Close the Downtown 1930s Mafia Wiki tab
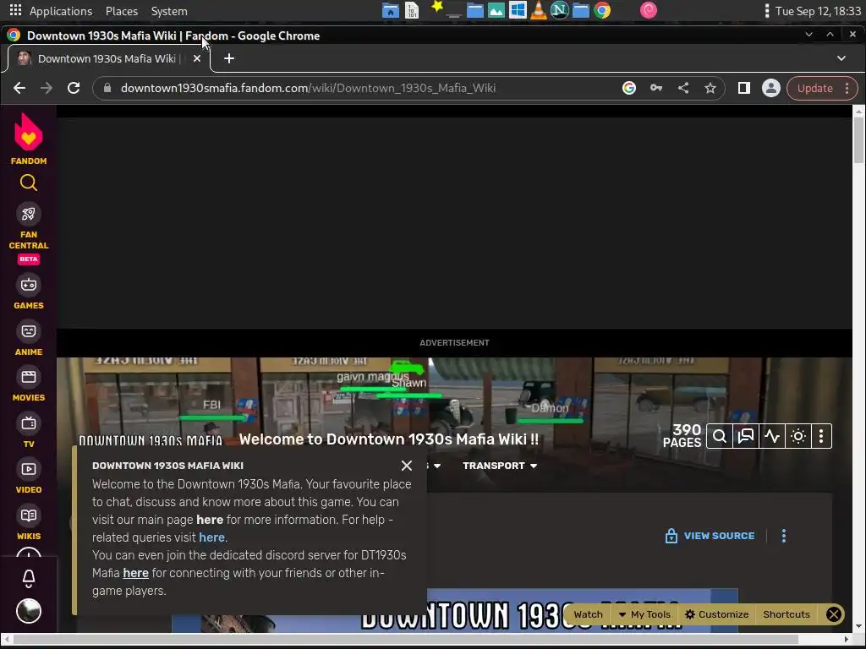This screenshot has width=866, height=649. (x=196, y=58)
